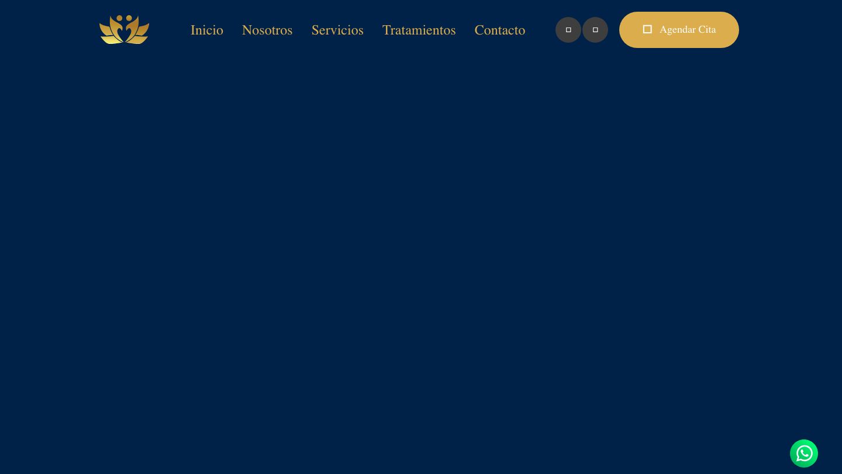Screen dimensions: 842x474
Task: Open the Nosotros menu item
Action: (x=267, y=30)
